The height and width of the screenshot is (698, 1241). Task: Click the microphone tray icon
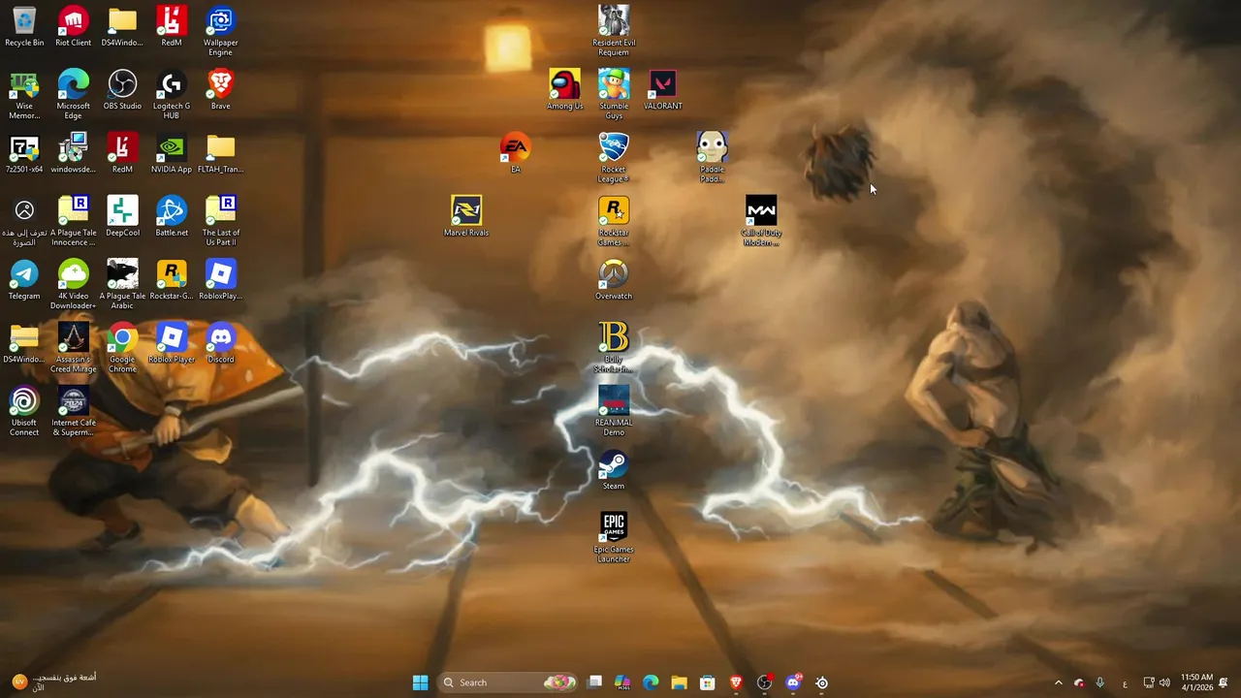coord(1099,682)
